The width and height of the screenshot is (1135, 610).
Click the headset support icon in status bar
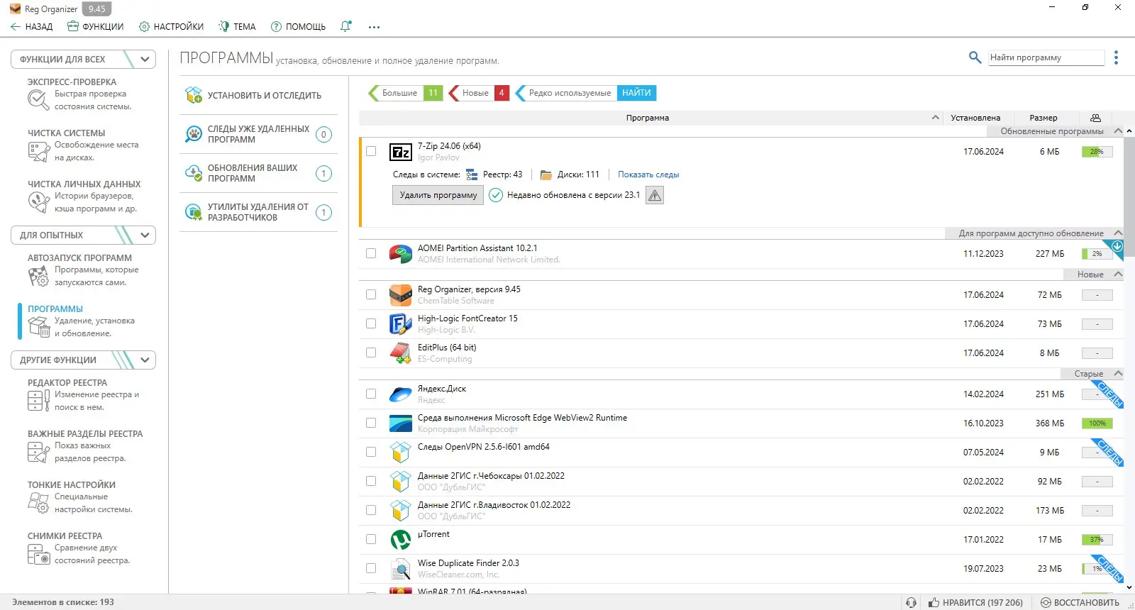tap(911, 602)
